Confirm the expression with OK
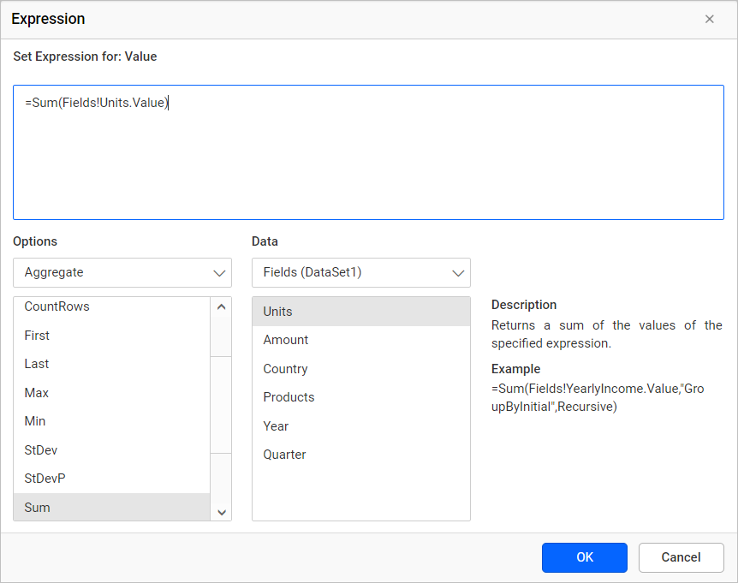The image size is (738, 583). click(585, 557)
